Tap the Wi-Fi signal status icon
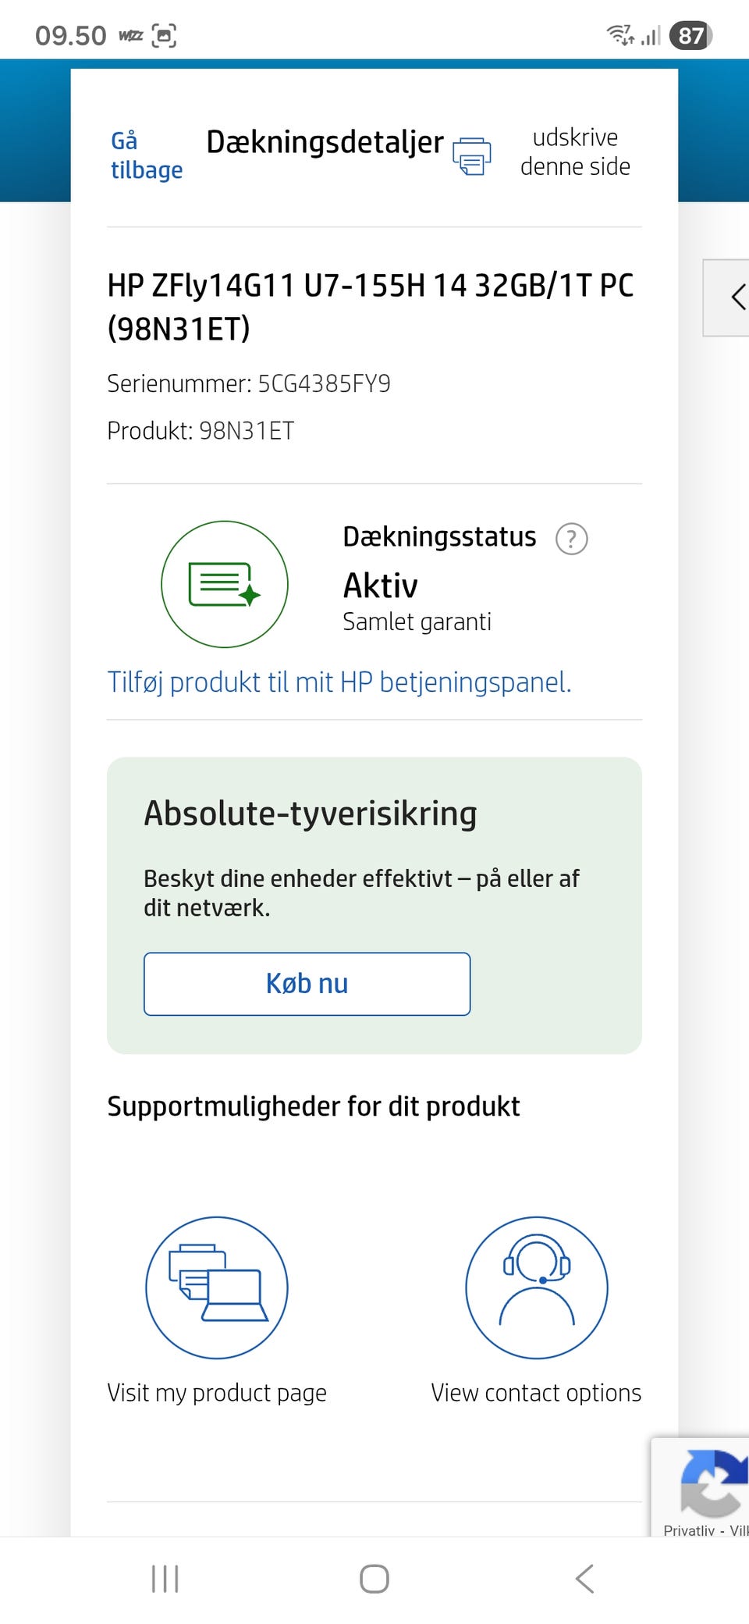Viewport: 749px width, 1624px height. 620,35
